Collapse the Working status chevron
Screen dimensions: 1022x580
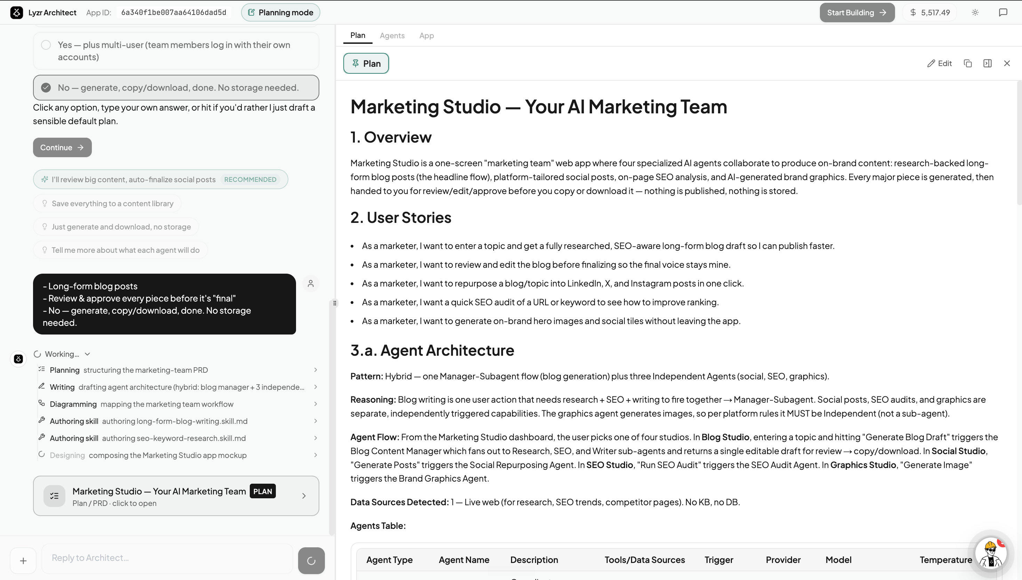(x=88, y=354)
